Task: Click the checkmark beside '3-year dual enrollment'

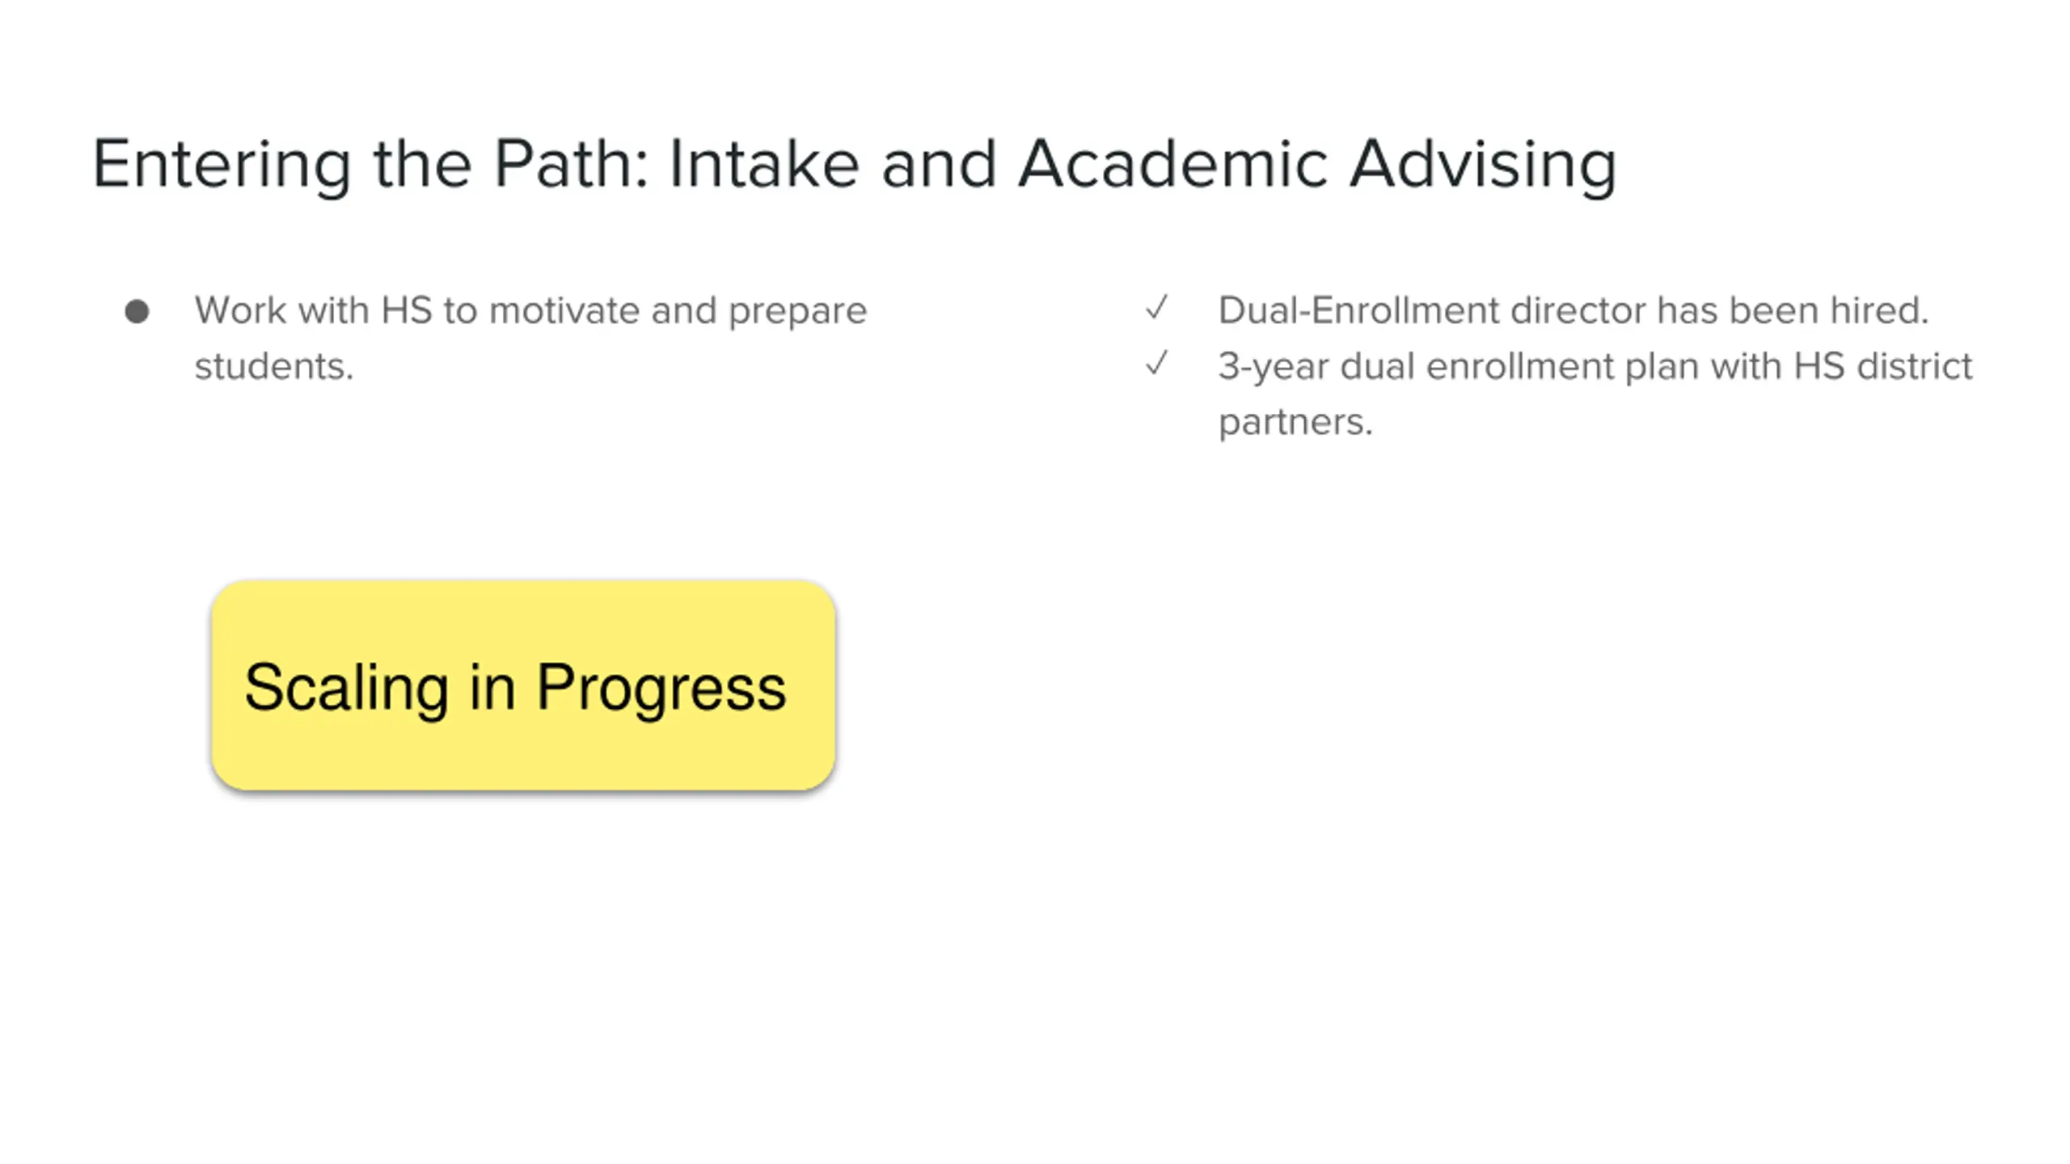Action: 1157,364
